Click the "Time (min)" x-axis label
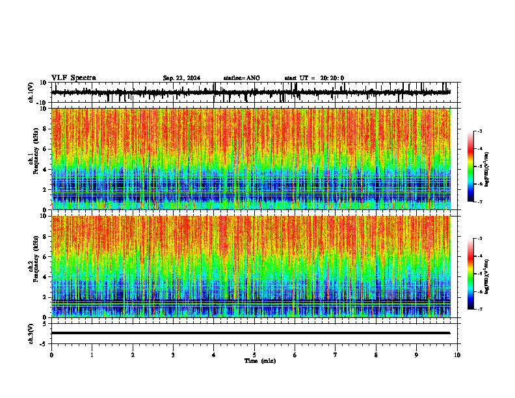The image size is (515, 398). tap(260, 361)
